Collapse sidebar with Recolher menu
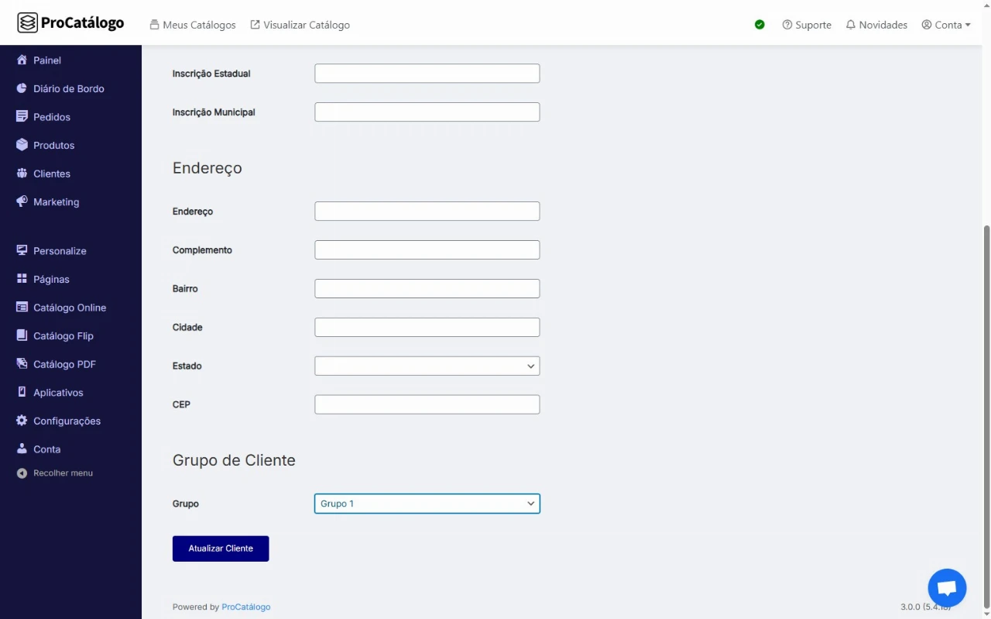 tap(55, 473)
